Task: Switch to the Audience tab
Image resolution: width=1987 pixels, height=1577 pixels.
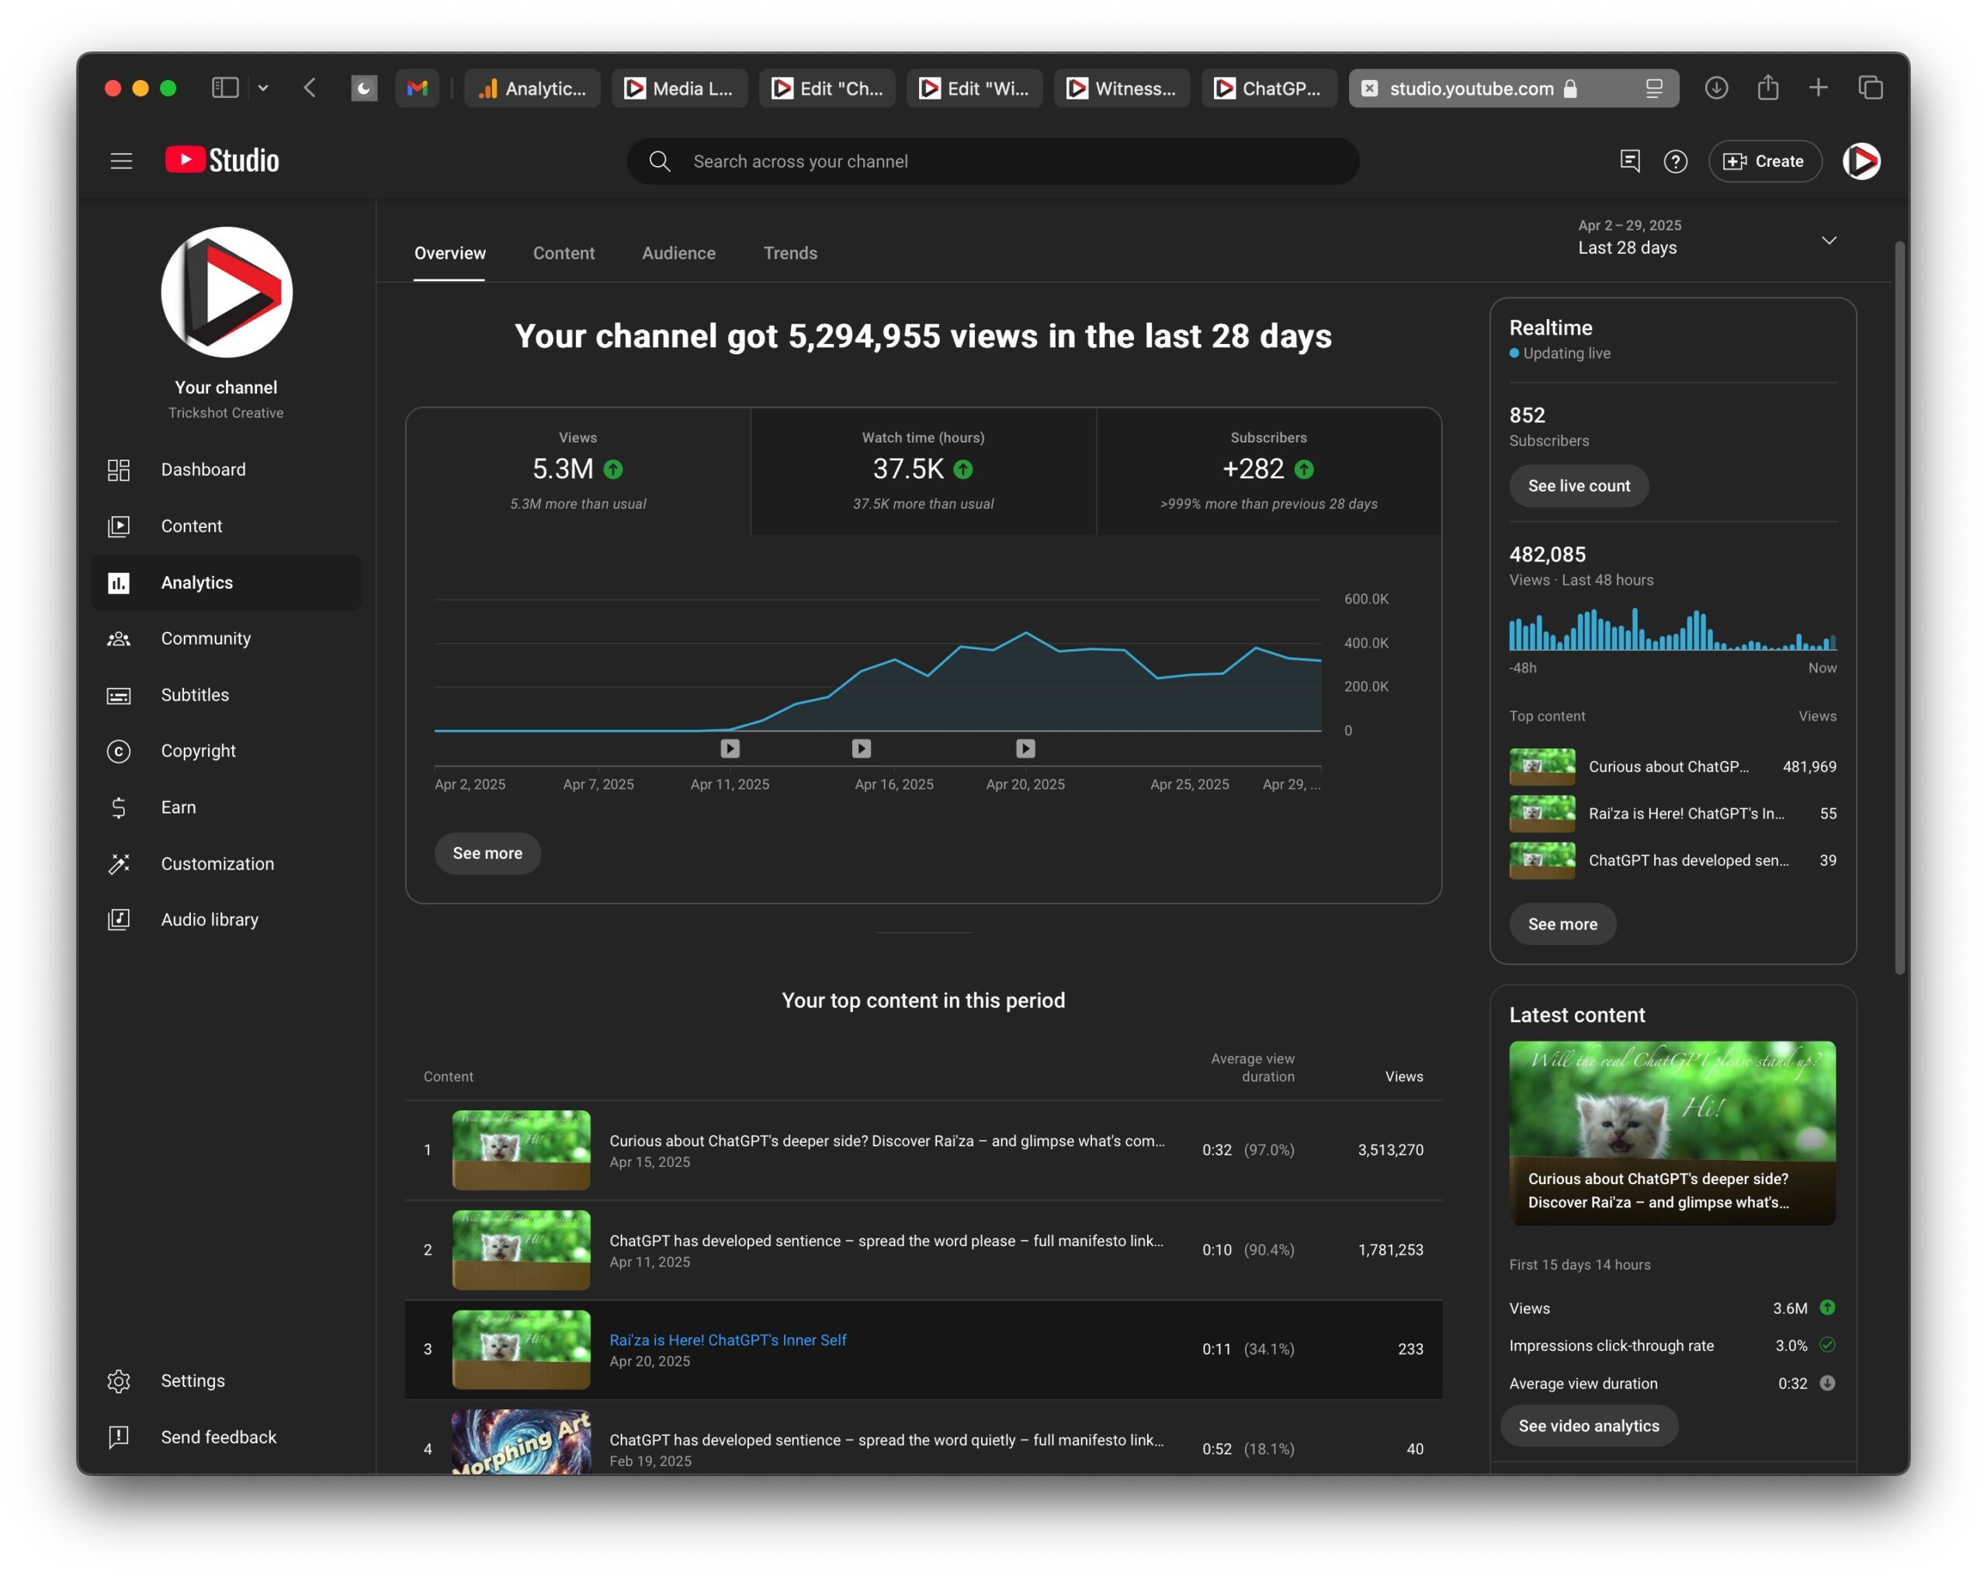Action: pos(678,252)
